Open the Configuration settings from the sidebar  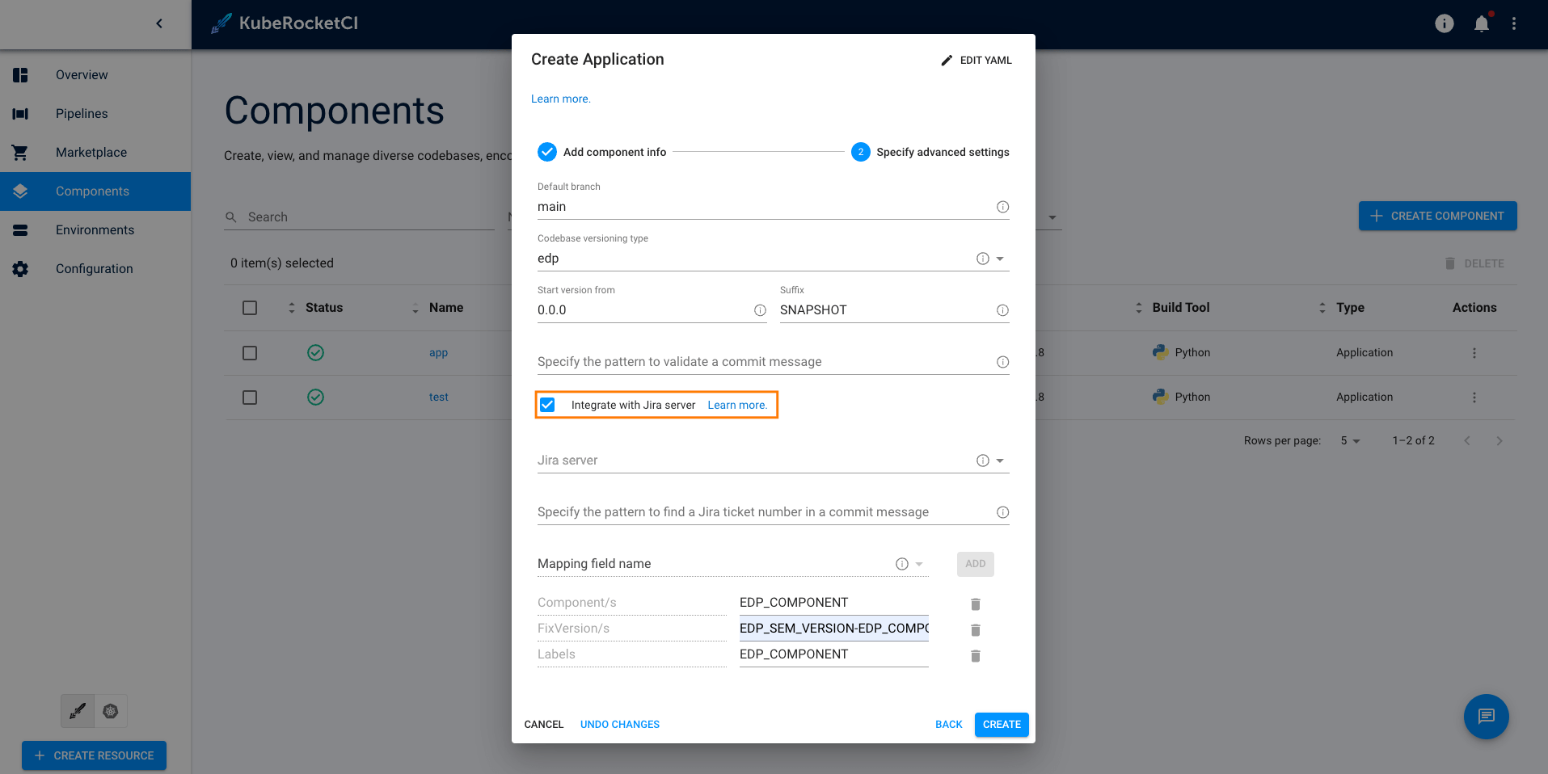point(94,268)
